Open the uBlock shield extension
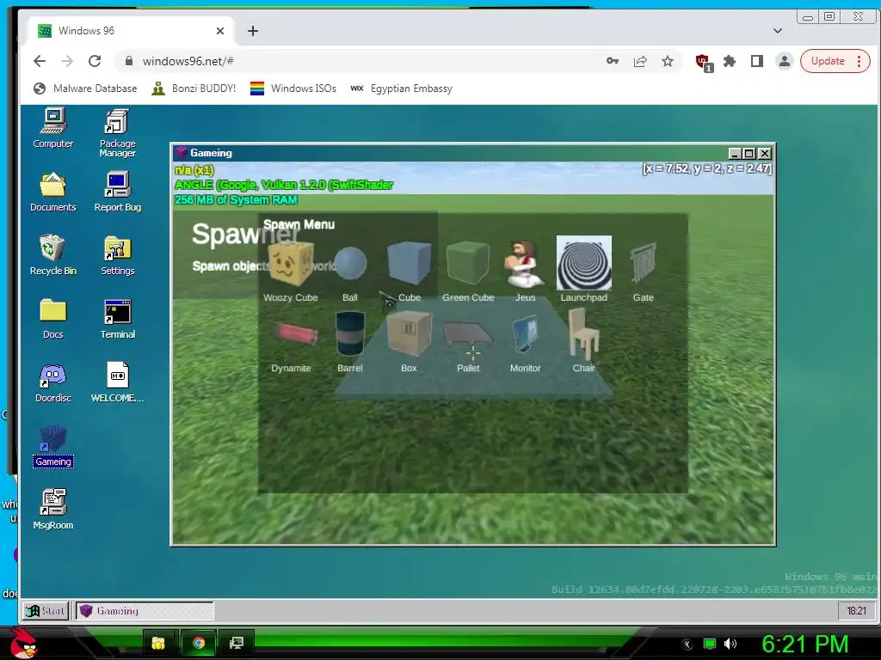Image resolution: width=881 pixels, height=660 pixels. 704,62
